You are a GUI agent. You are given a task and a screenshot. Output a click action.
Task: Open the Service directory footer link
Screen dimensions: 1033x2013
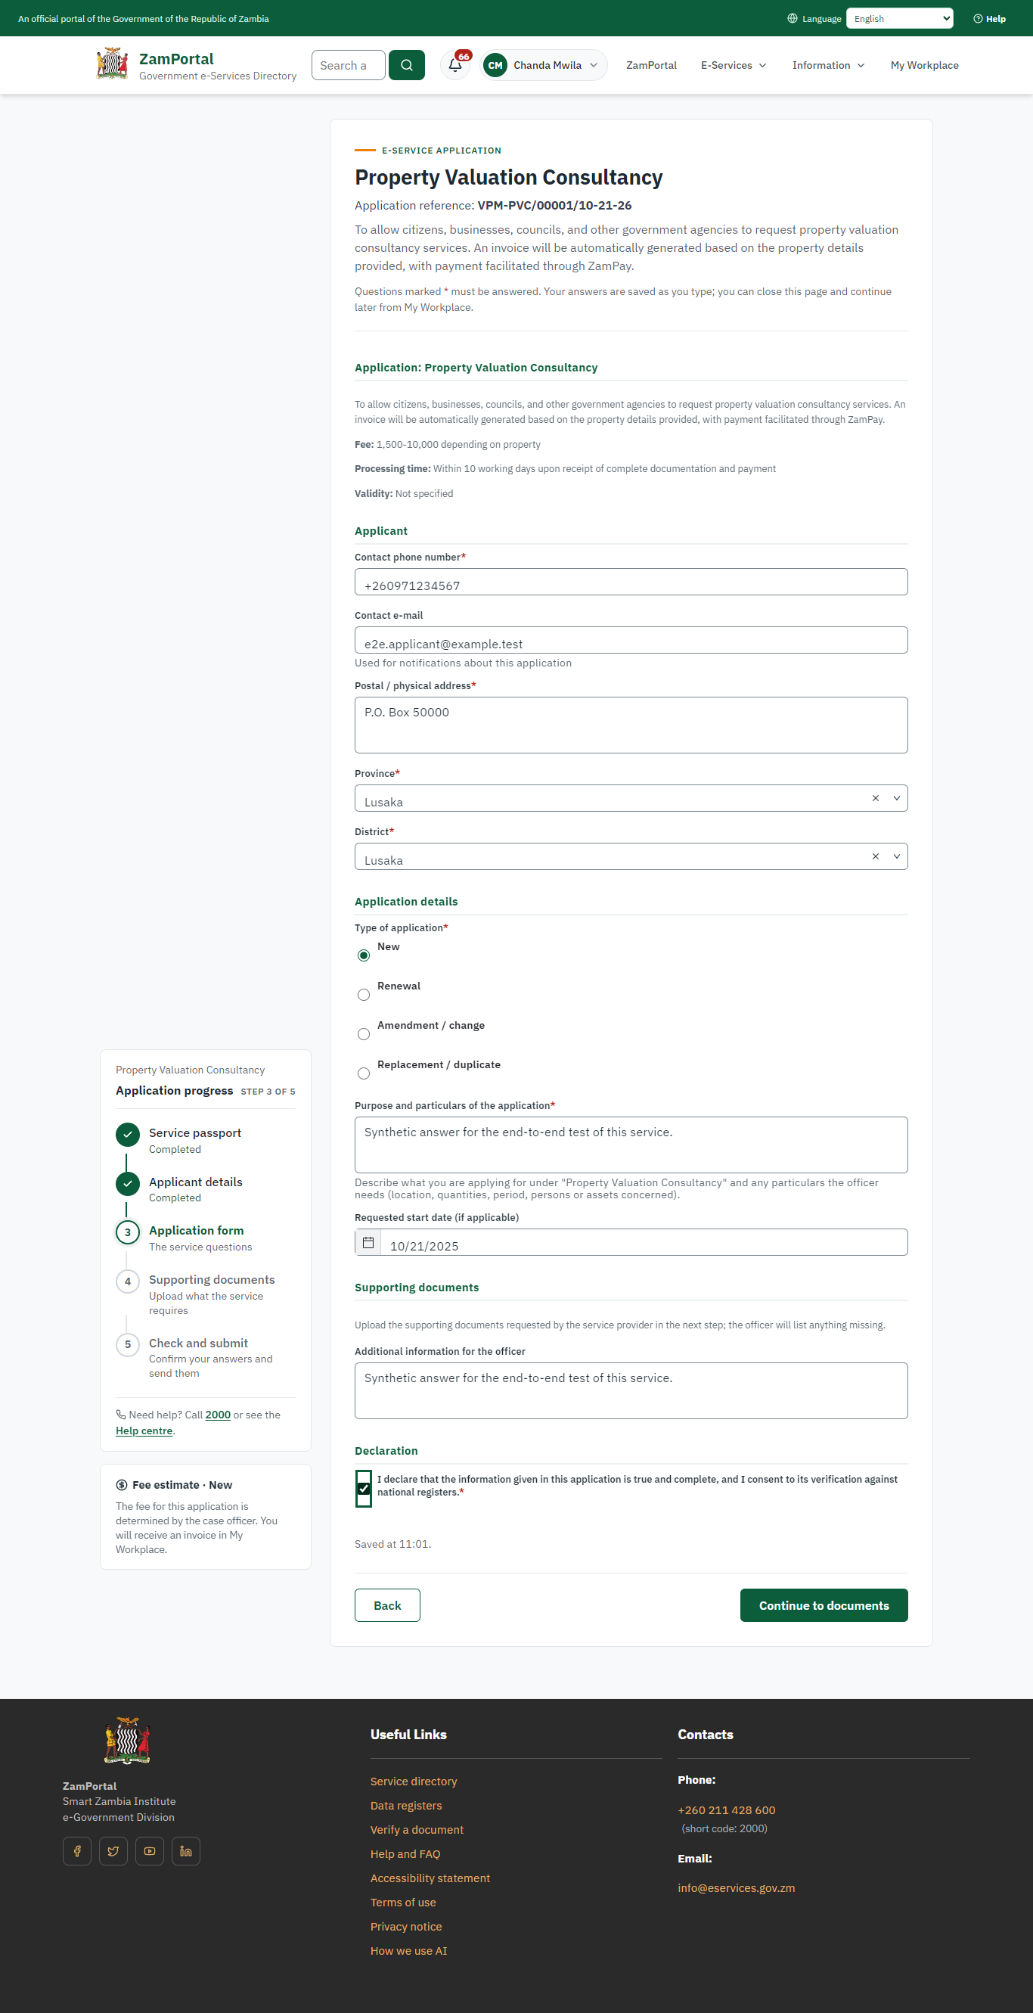(414, 1781)
